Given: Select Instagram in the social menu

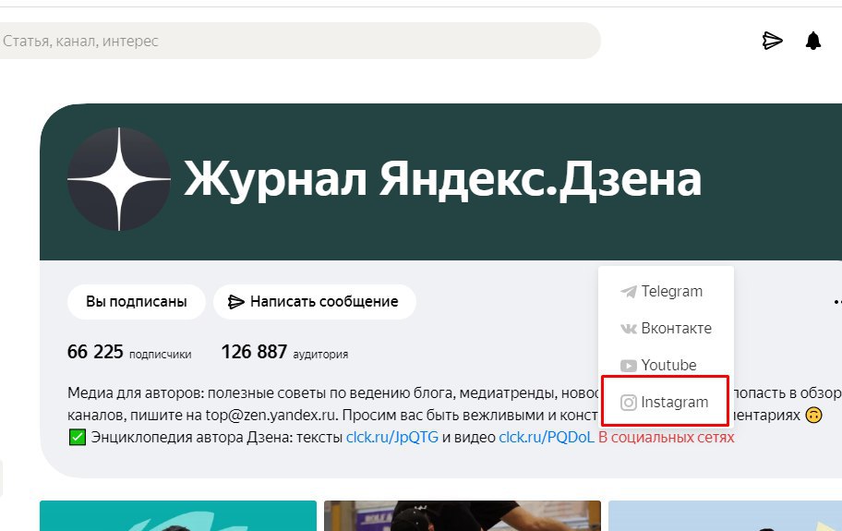Looking at the screenshot, I should pos(665,402).
